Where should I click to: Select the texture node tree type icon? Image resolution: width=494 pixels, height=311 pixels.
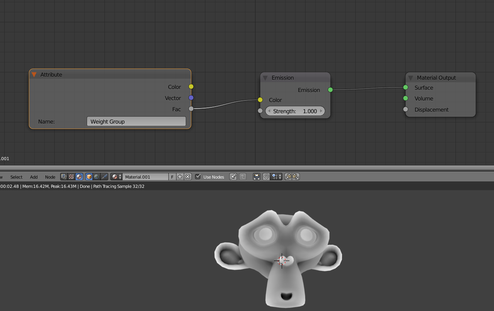[71, 177]
